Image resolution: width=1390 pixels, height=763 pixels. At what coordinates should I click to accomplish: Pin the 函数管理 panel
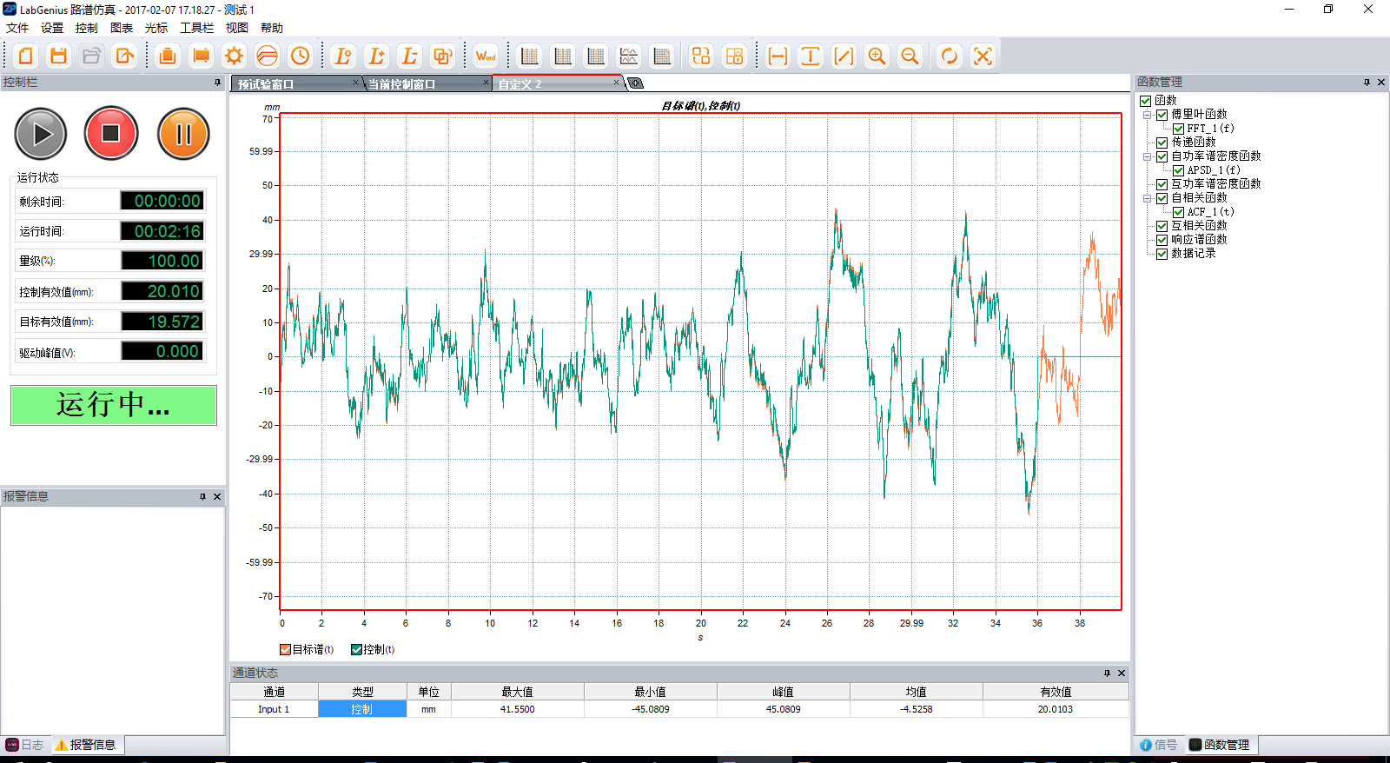[x=1367, y=83]
